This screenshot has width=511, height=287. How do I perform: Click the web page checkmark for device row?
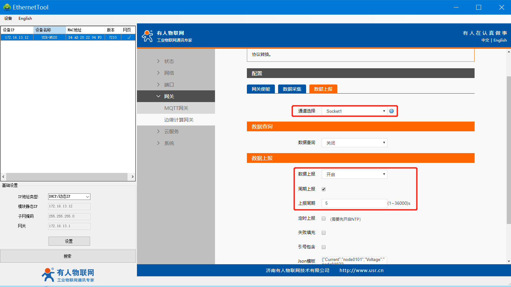point(129,37)
